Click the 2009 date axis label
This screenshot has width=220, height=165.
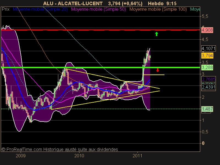click(x=21, y=156)
